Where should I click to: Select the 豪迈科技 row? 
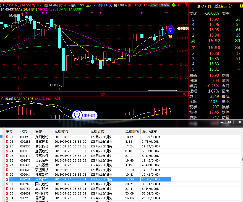(x=88, y=170)
